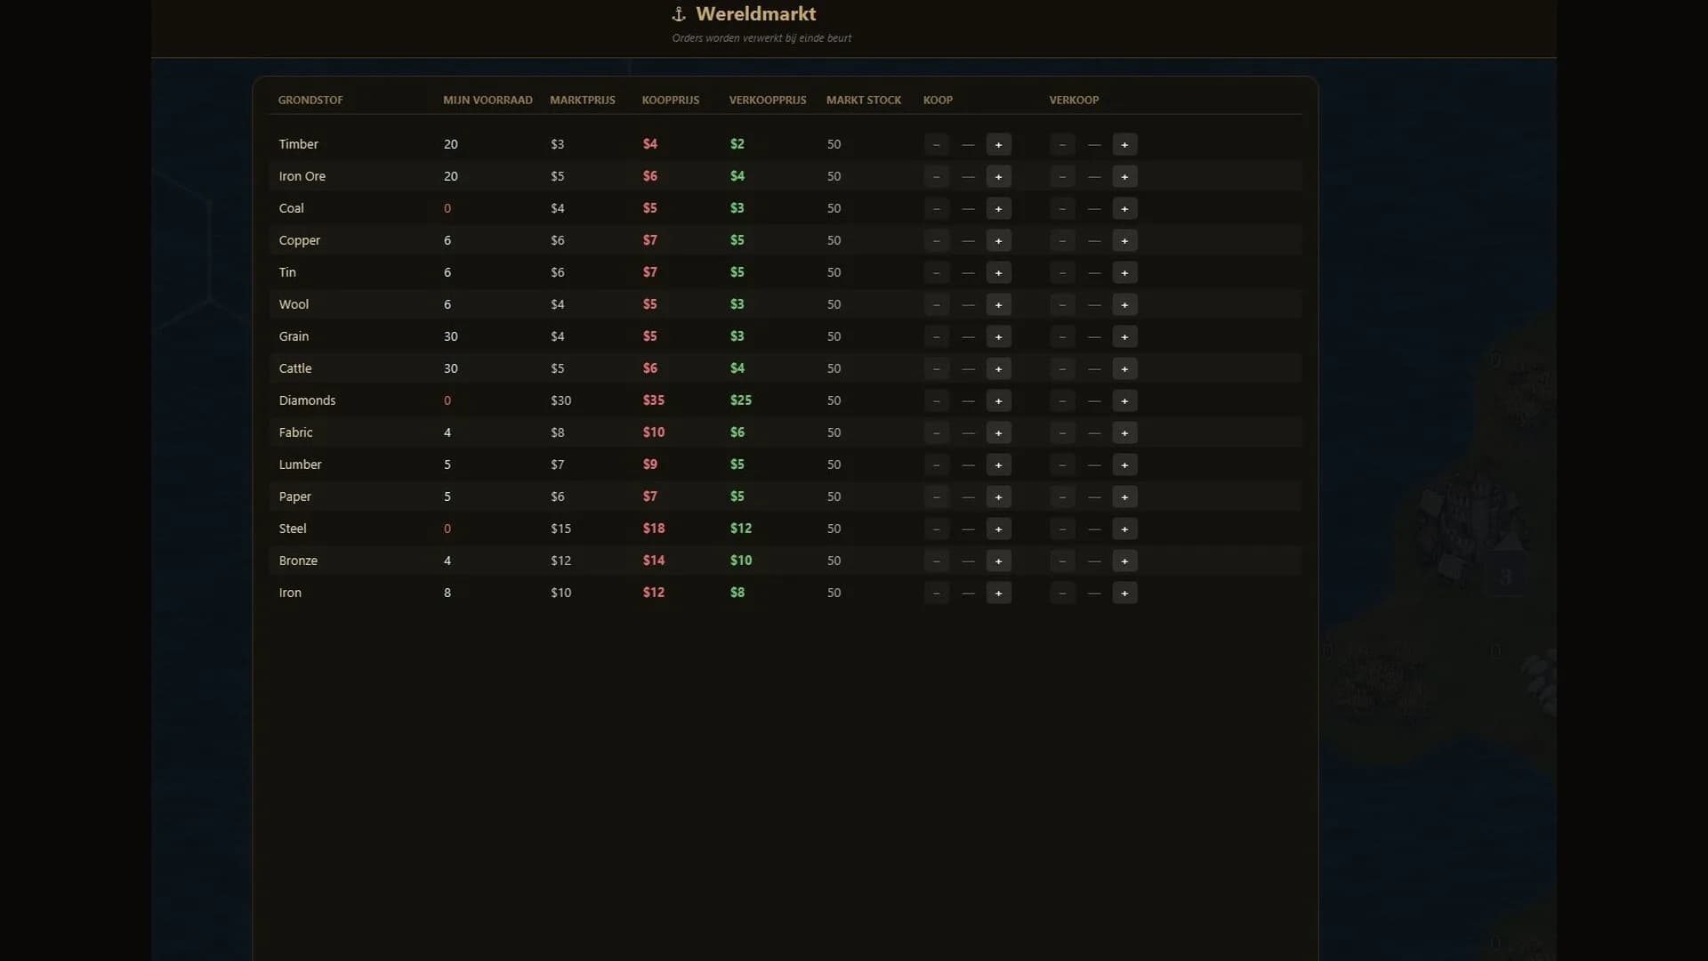The height and width of the screenshot is (961, 1708).
Task: Reduce Bronze buy amount
Action: click(x=936, y=561)
